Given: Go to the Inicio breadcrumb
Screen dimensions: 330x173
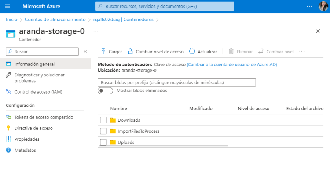Looking at the screenshot, I should click(12, 19).
